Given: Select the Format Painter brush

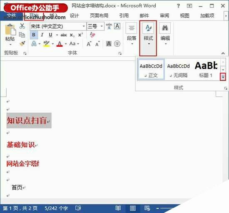Looking at the screenshot, I should click(x=22, y=43).
